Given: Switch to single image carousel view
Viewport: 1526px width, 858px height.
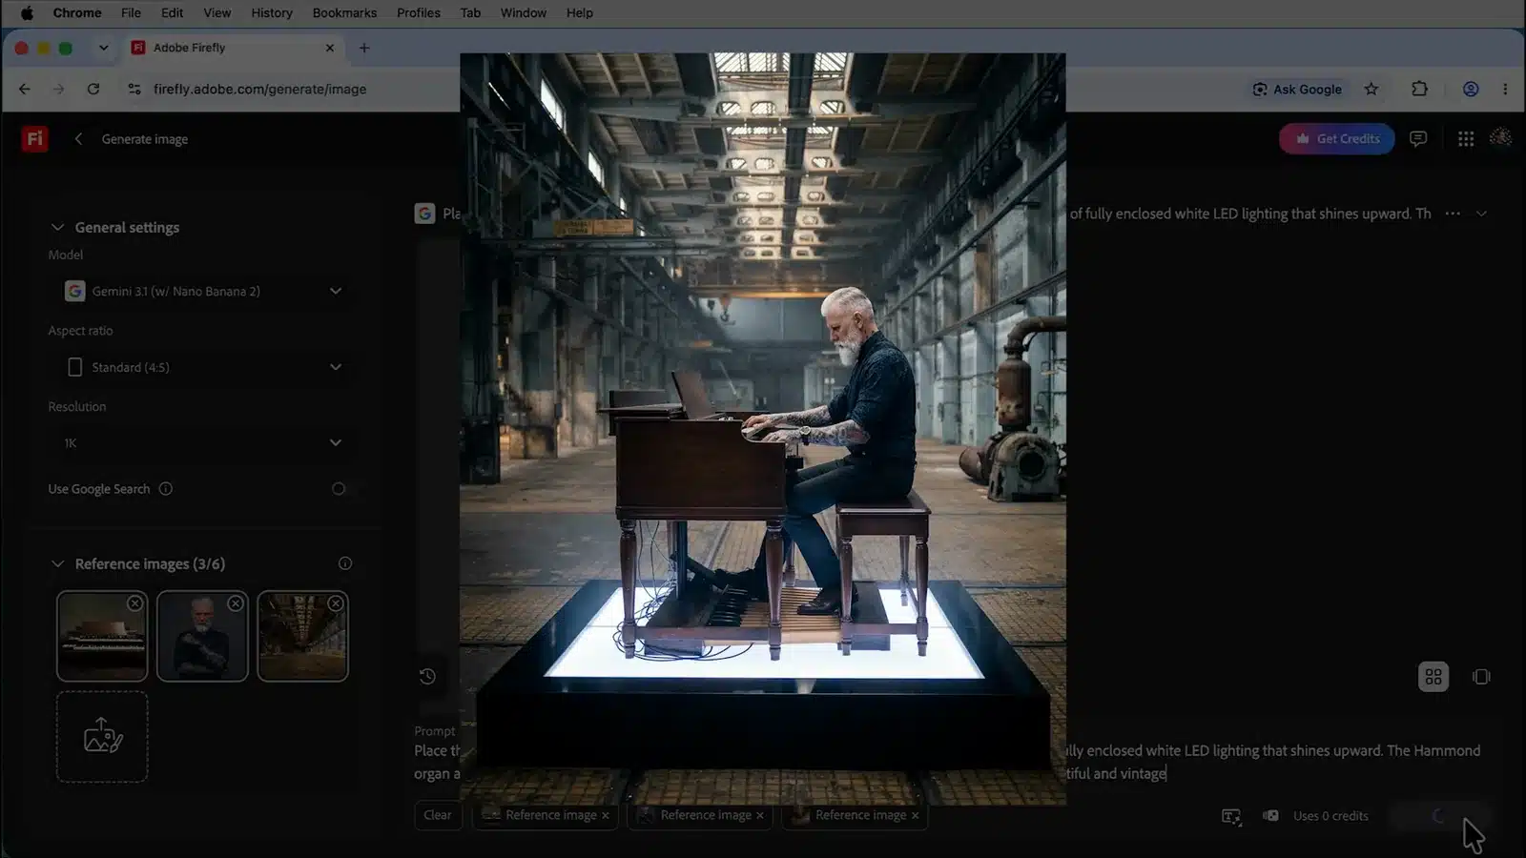Looking at the screenshot, I should 1481,677.
